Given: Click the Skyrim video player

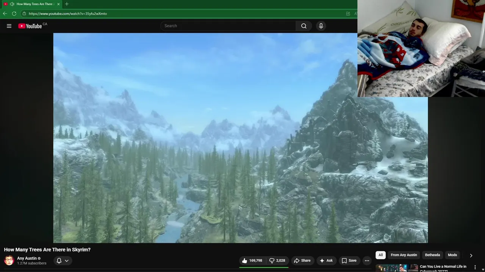Looking at the screenshot, I should pyautogui.click(x=241, y=138).
